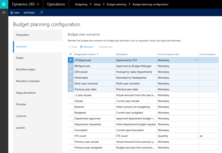Click the sort arrow on Budget plan scenario
222x153 pixels.
(x=97, y=54)
